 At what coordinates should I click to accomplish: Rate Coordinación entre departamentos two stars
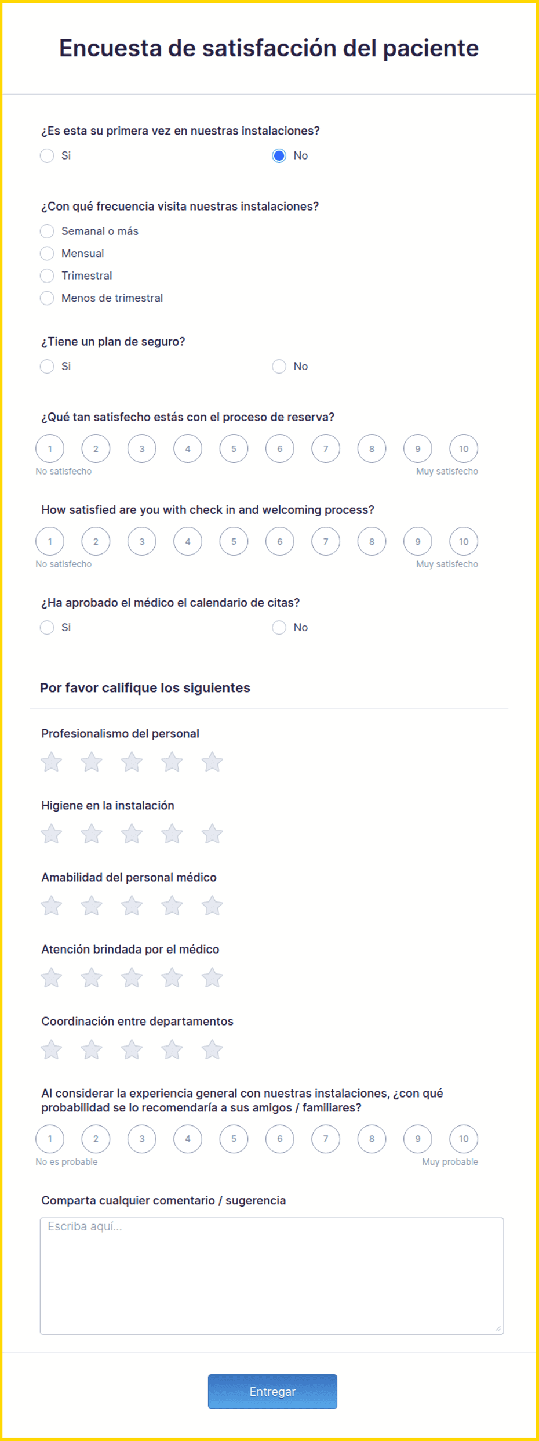[x=92, y=1049]
